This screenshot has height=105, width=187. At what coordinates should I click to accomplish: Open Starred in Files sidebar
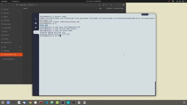click(11, 13)
